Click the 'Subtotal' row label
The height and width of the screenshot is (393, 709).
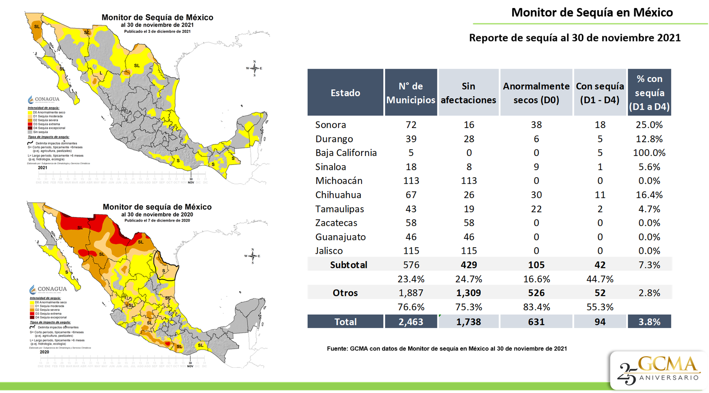click(x=349, y=265)
